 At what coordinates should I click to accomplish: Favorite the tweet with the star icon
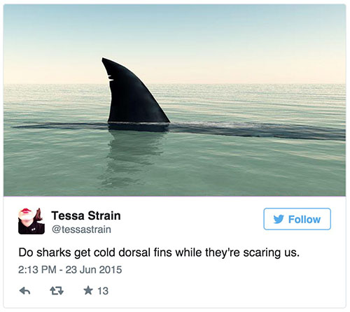pos(88,290)
